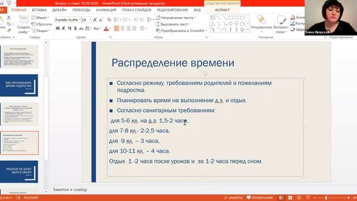Viewport: 357px width, 201px height.
Task: Open the Макет layout dropdown
Action: click(x=40, y=17)
